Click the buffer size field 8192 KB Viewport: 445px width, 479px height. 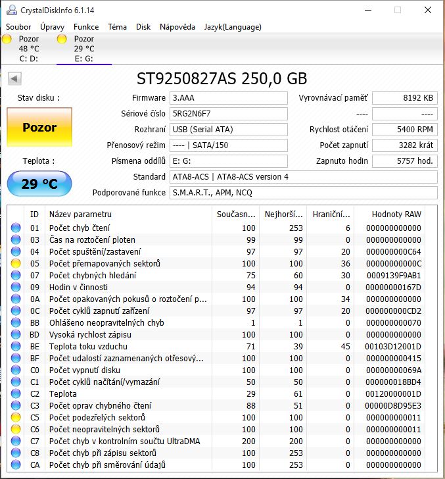[x=405, y=98]
